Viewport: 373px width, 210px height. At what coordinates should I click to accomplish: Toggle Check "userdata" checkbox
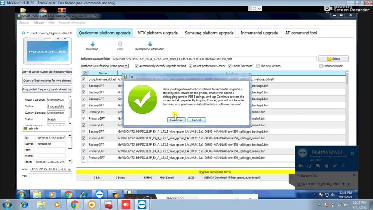click(230, 66)
